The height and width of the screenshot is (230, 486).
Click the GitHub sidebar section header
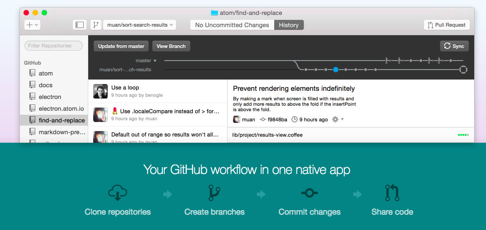(x=33, y=62)
